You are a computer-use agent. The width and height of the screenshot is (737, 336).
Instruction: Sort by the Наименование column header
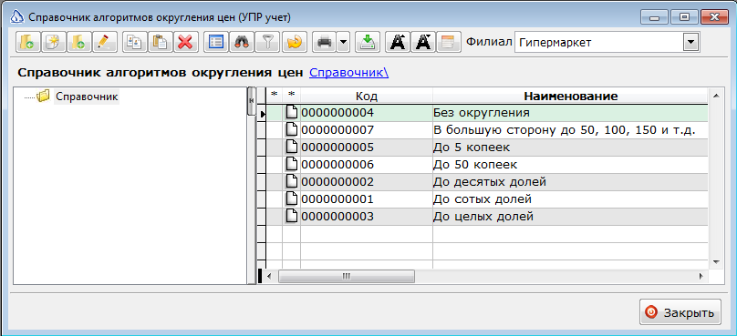570,97
